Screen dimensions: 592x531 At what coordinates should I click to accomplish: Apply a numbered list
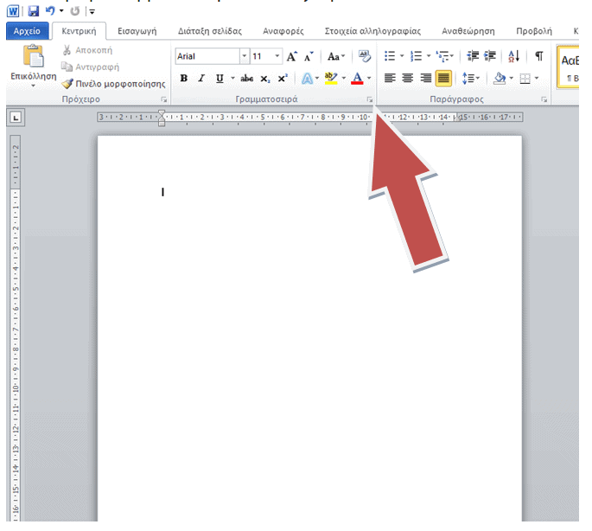tap(416, 56)
